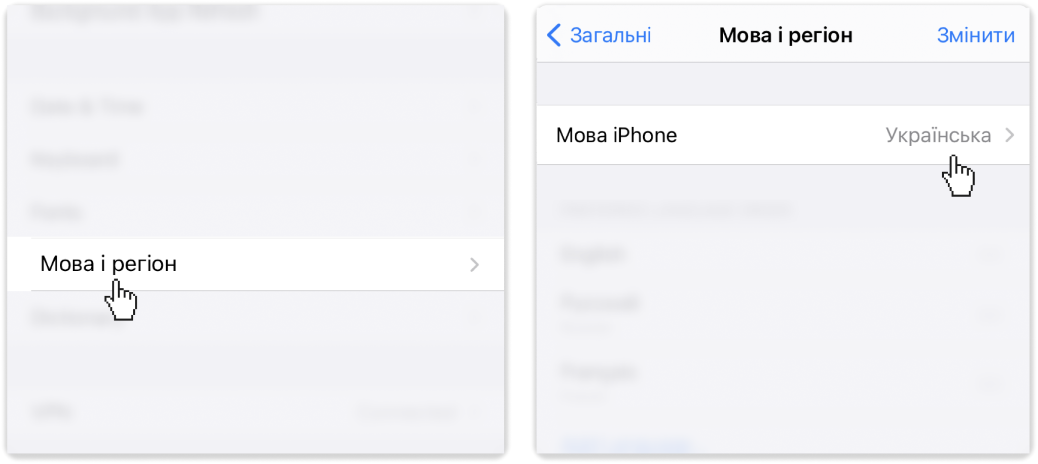
Task: Tap the back chevron arrow icon
Action: (554, 35)
